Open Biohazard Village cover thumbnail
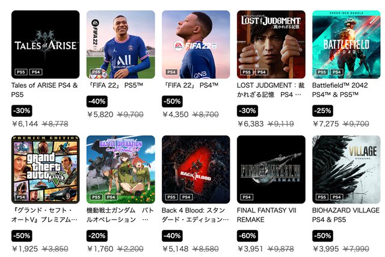Image resolution: width=385 pixels, height=257 pixels. [346, 170]
